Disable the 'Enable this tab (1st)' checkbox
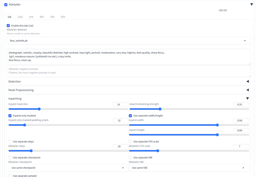The height and width of the screenshot is (177, 256). tap(8, 26)
